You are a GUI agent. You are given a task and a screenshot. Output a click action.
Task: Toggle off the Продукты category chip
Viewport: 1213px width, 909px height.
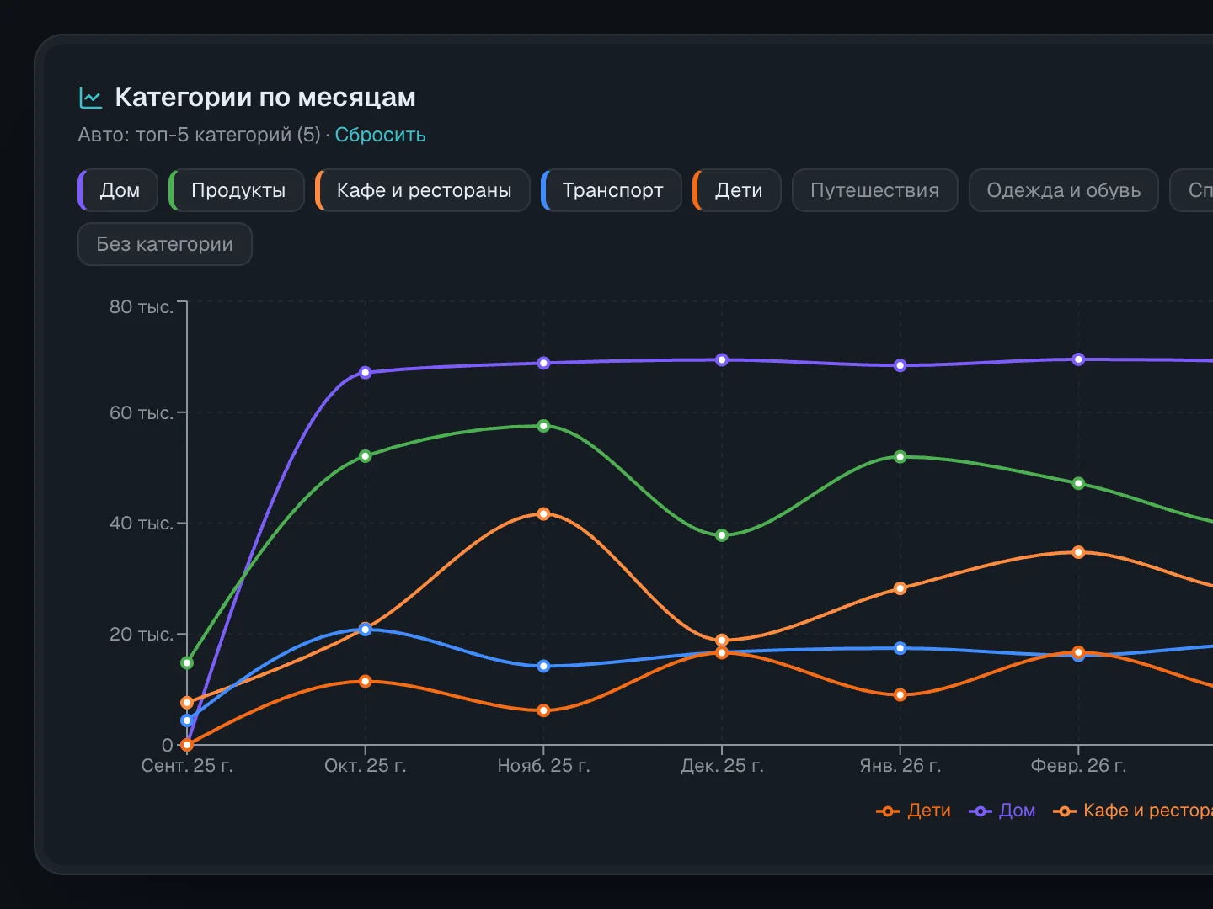coord(237,190)
